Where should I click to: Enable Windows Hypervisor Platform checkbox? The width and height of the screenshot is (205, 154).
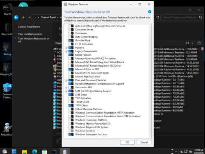click(x=70, y=120)
